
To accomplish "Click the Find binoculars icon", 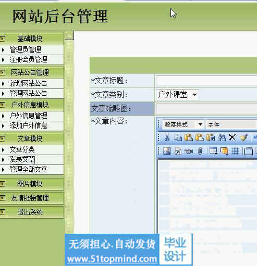I will click(222, 137).
